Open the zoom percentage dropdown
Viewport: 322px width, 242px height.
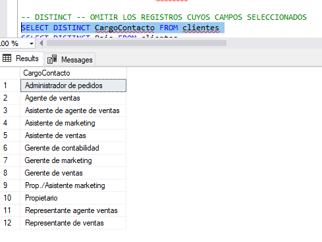tap(32, 43)
